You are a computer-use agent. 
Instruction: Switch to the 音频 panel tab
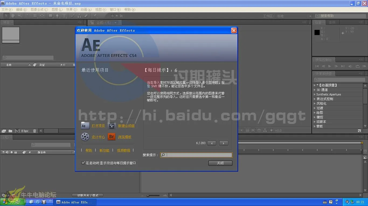[332, 22]
